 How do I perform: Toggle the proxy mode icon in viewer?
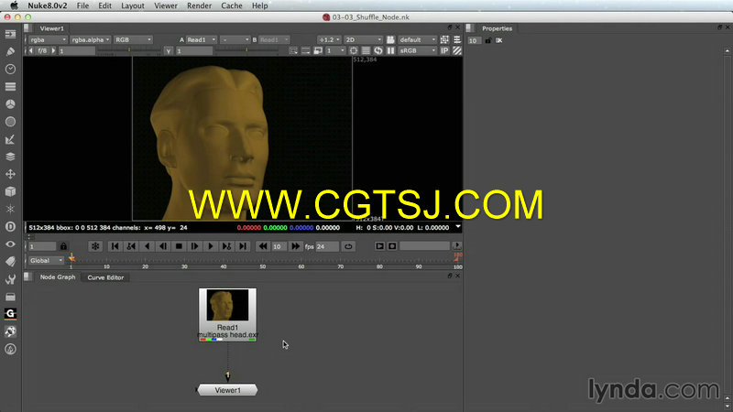click(x=318, y=50)
